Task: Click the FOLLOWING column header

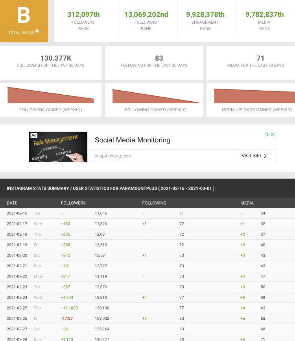Action: pyautogui.click(x=154, y=203)
